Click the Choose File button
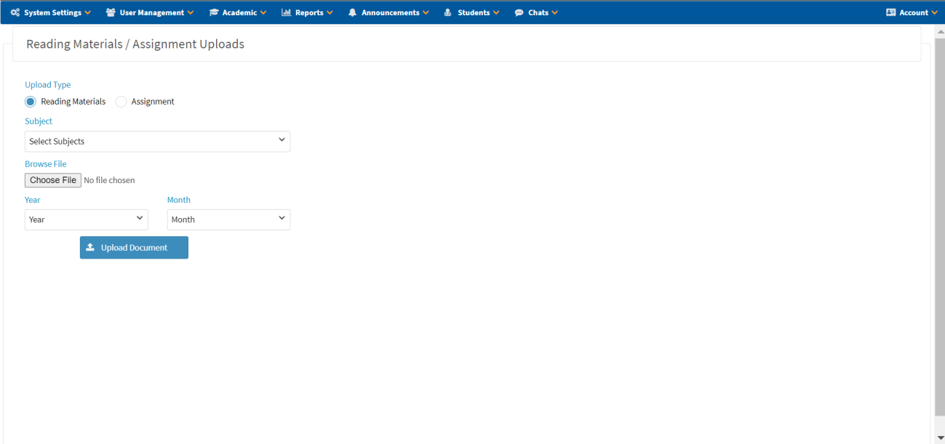 coord(53,180)
